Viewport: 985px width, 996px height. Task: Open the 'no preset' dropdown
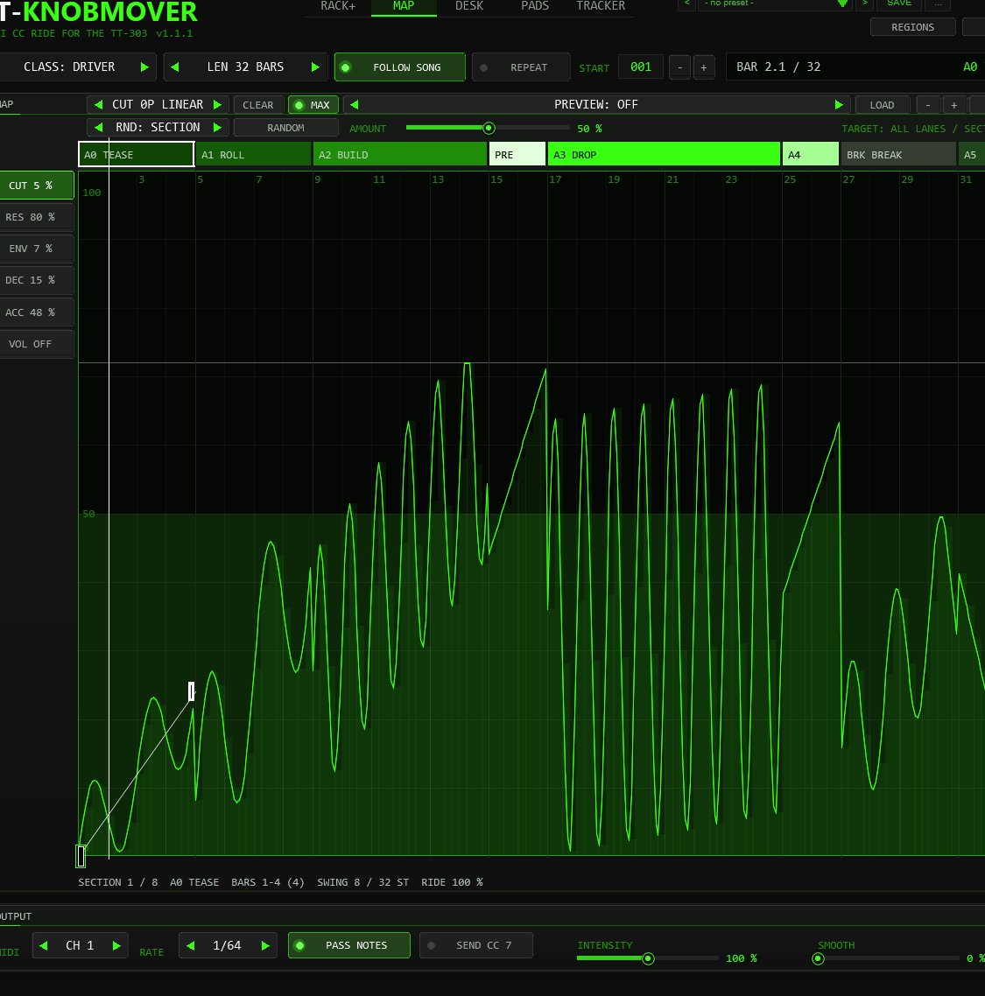pos(774,4)
